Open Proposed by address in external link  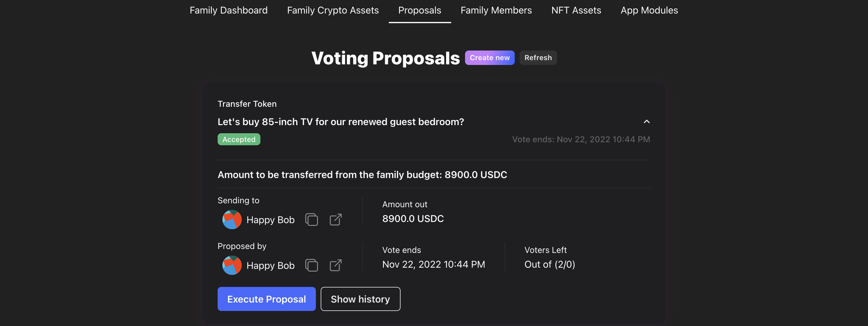[335, 265]
